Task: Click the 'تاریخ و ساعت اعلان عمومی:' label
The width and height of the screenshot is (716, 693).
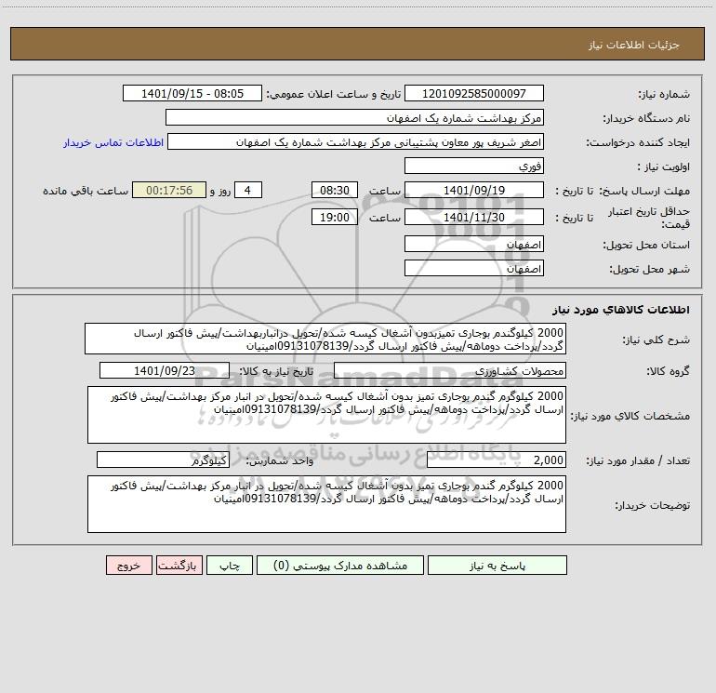Action: pyautogui.click(x=333, y=94)
